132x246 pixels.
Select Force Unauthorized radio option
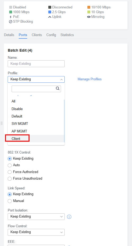(x=10, y=179)
